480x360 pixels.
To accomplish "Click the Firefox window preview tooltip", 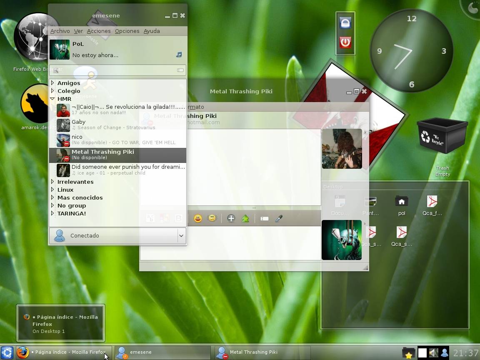I will (60, 323).
